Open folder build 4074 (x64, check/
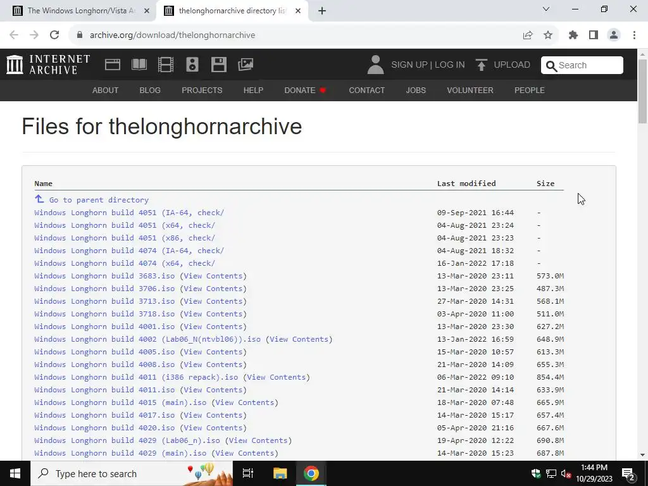648x486 pixels. coord(125,263)
